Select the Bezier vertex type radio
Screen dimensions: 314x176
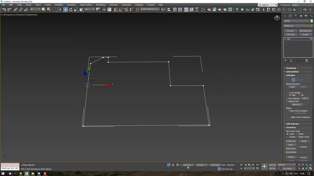coord(297,134)
